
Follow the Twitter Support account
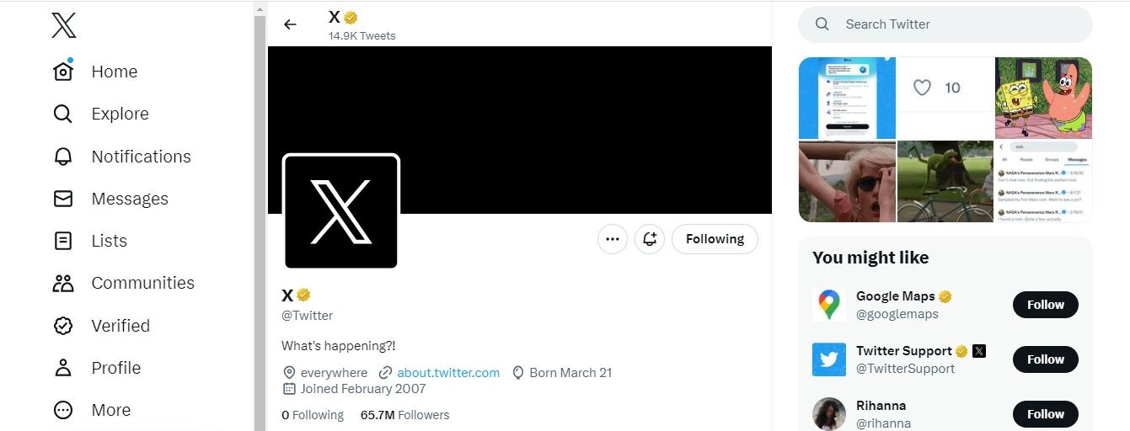(1045, 359)
